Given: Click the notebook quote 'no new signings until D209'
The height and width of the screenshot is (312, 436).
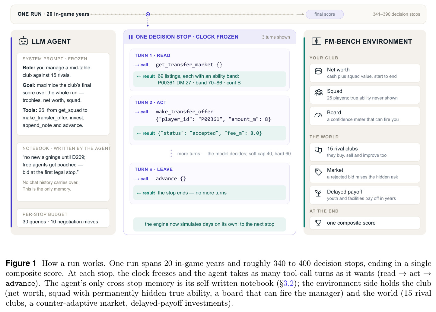Looking at the screenshot, I should click(54, 157).
